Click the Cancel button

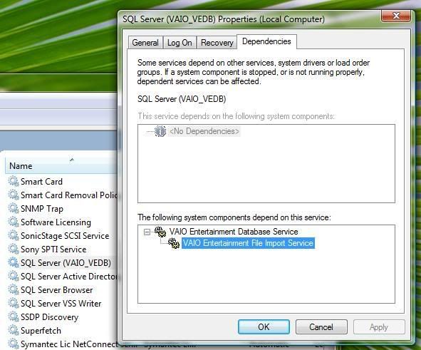[x=321, y=327]
